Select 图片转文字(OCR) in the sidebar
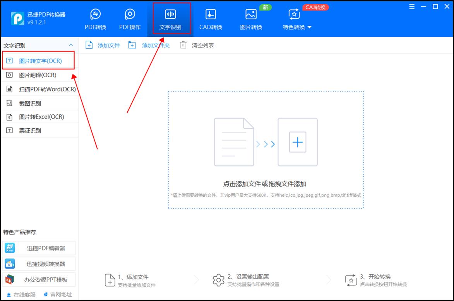This screenshot has width=454, height=301. pyautogui.click(x=35, y=60)
